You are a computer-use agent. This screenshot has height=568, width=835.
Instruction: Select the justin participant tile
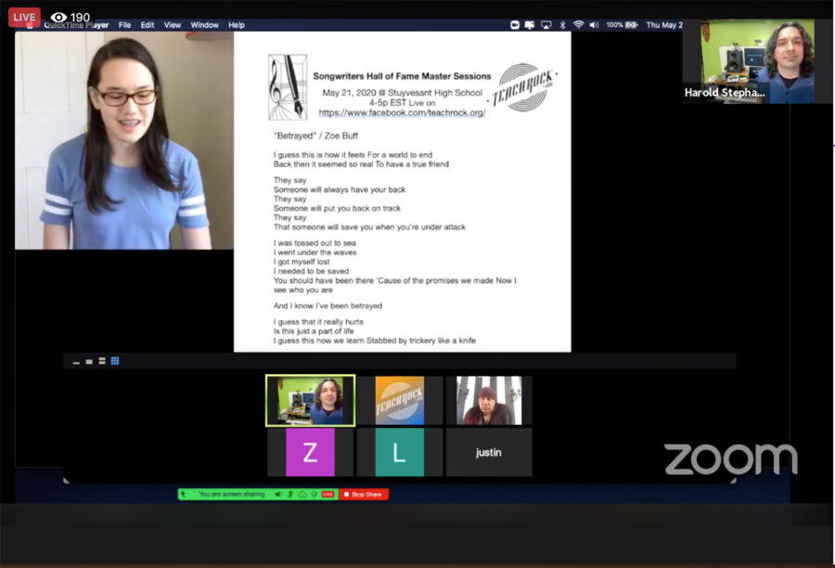click(x=489, y=452)
